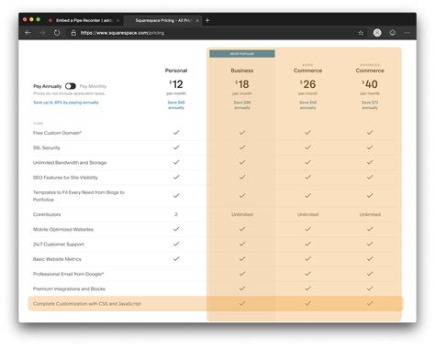This screenshot has width=435, height=347.
Task: Click Business checkmark for 24/7 Customer Support
Action: [x=242, y=244]
